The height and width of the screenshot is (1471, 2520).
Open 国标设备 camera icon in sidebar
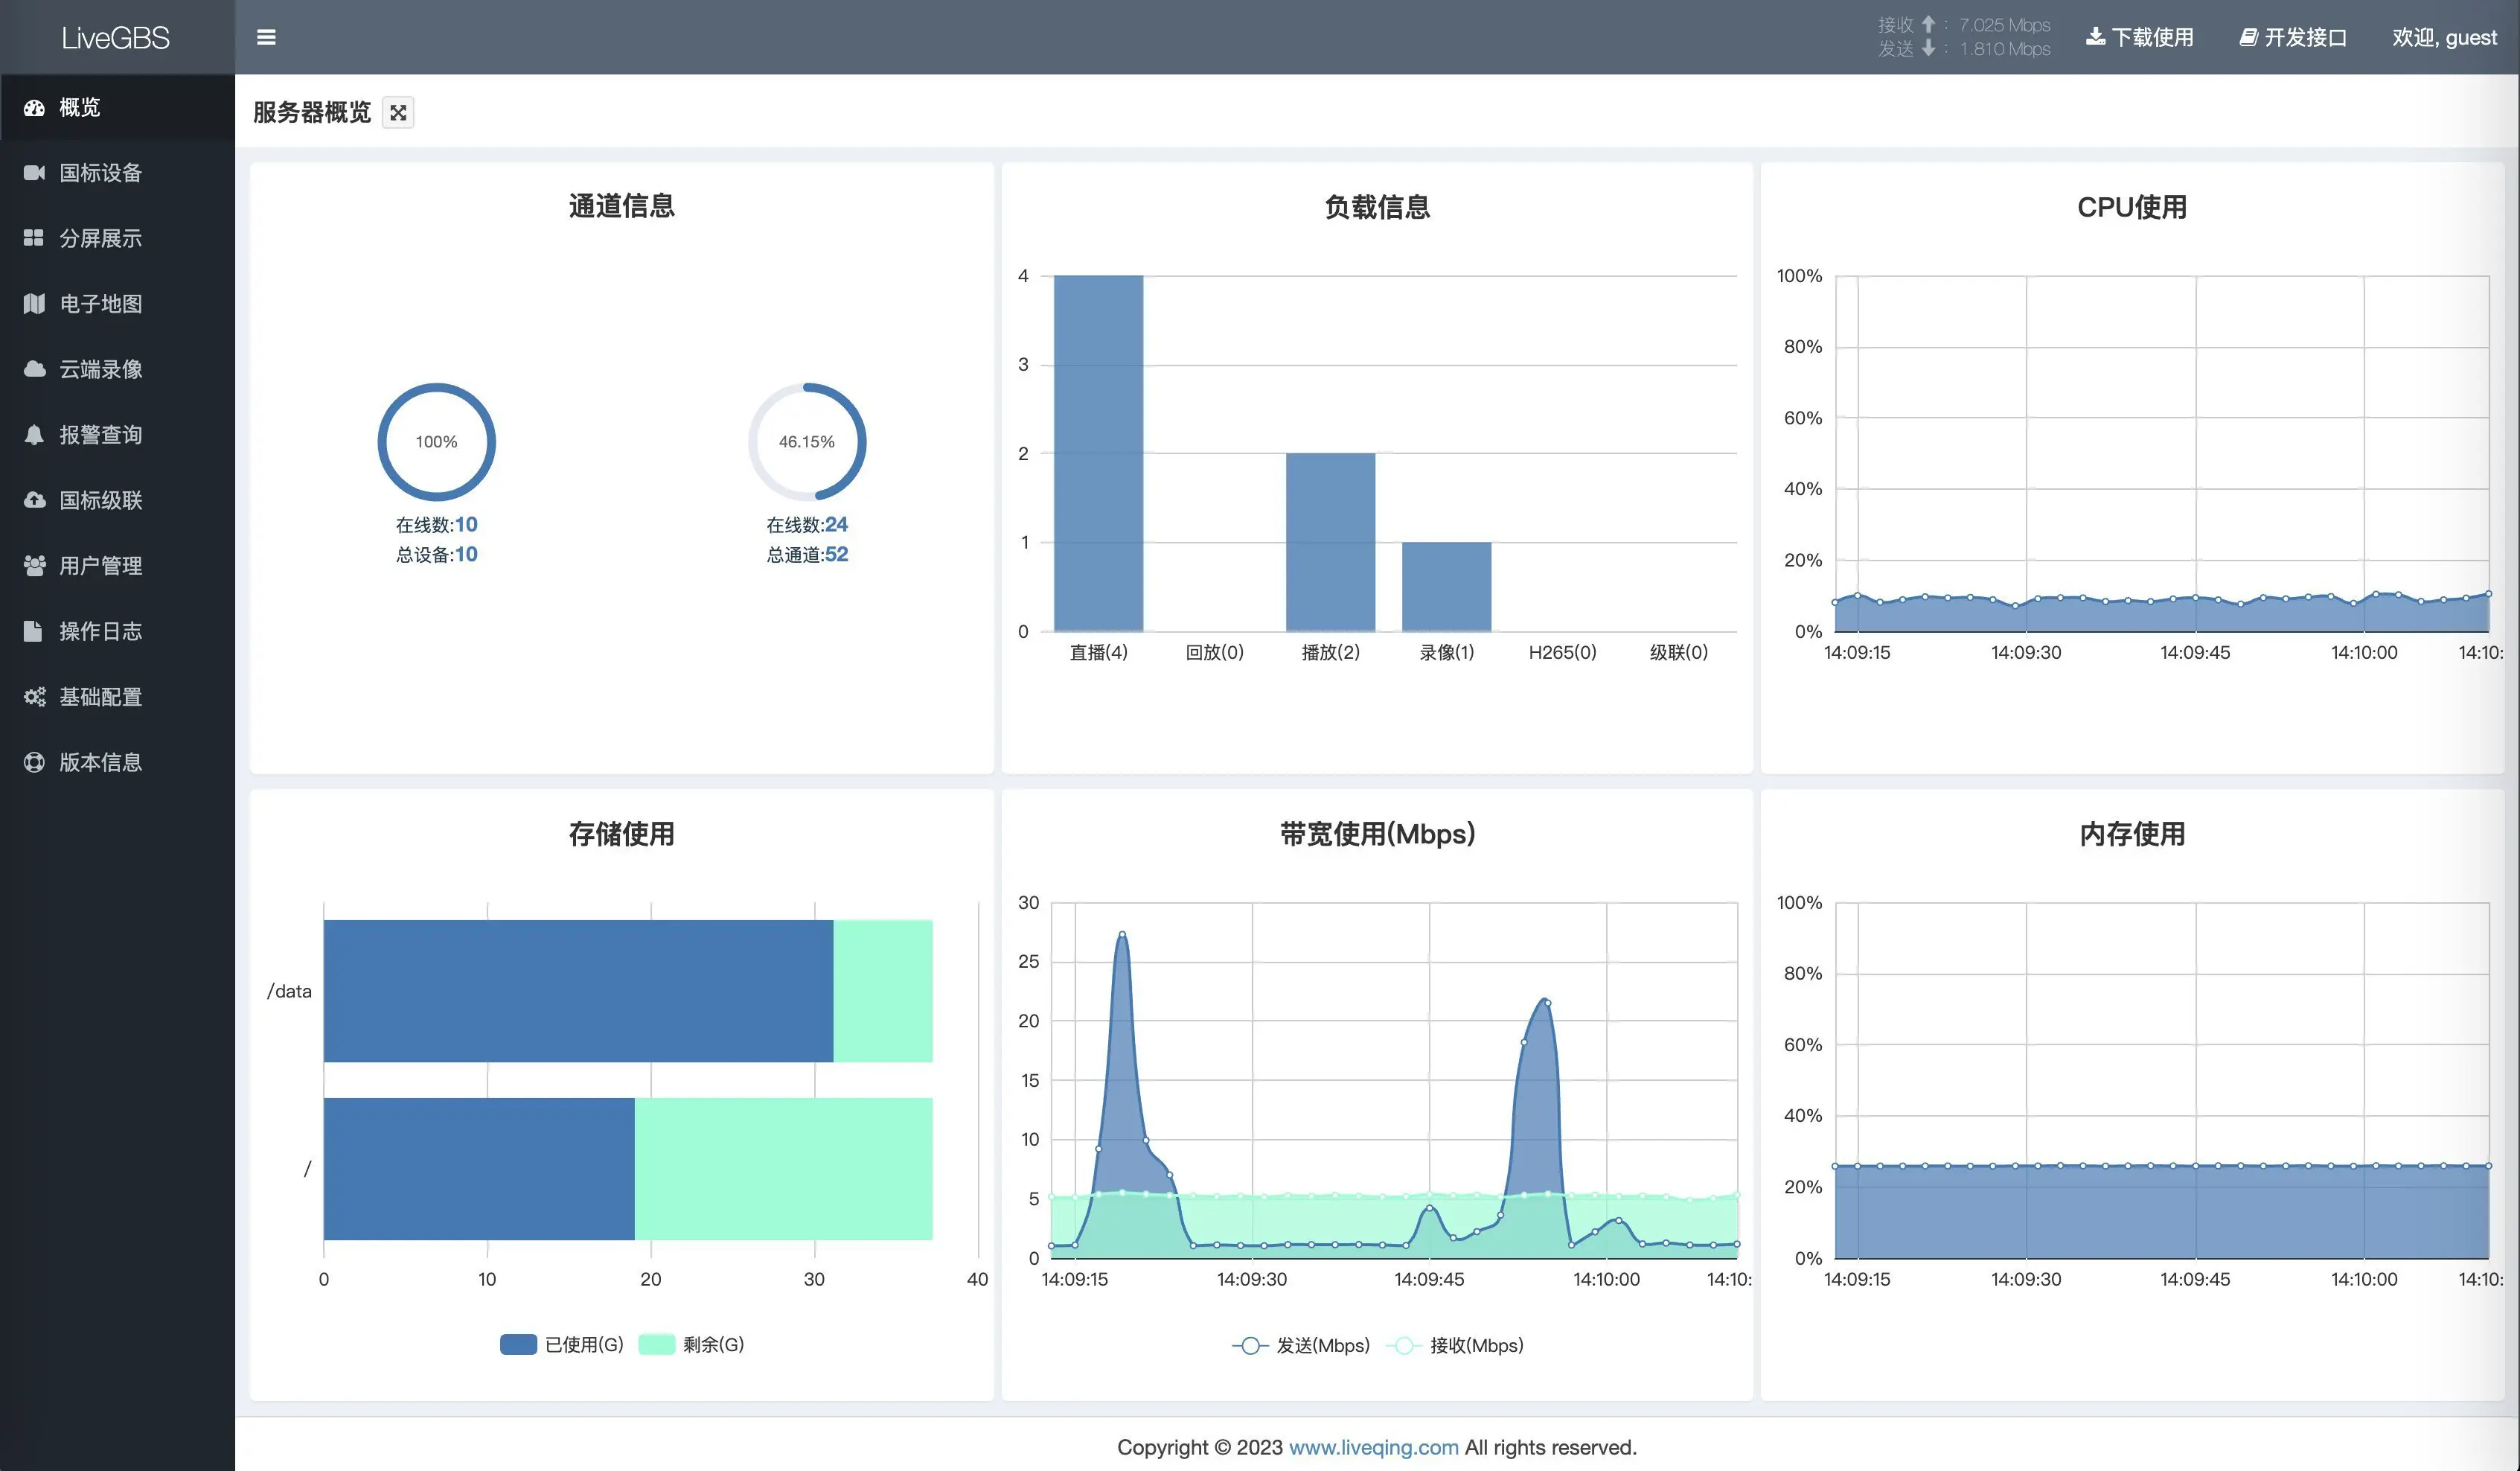click(34, 173)
